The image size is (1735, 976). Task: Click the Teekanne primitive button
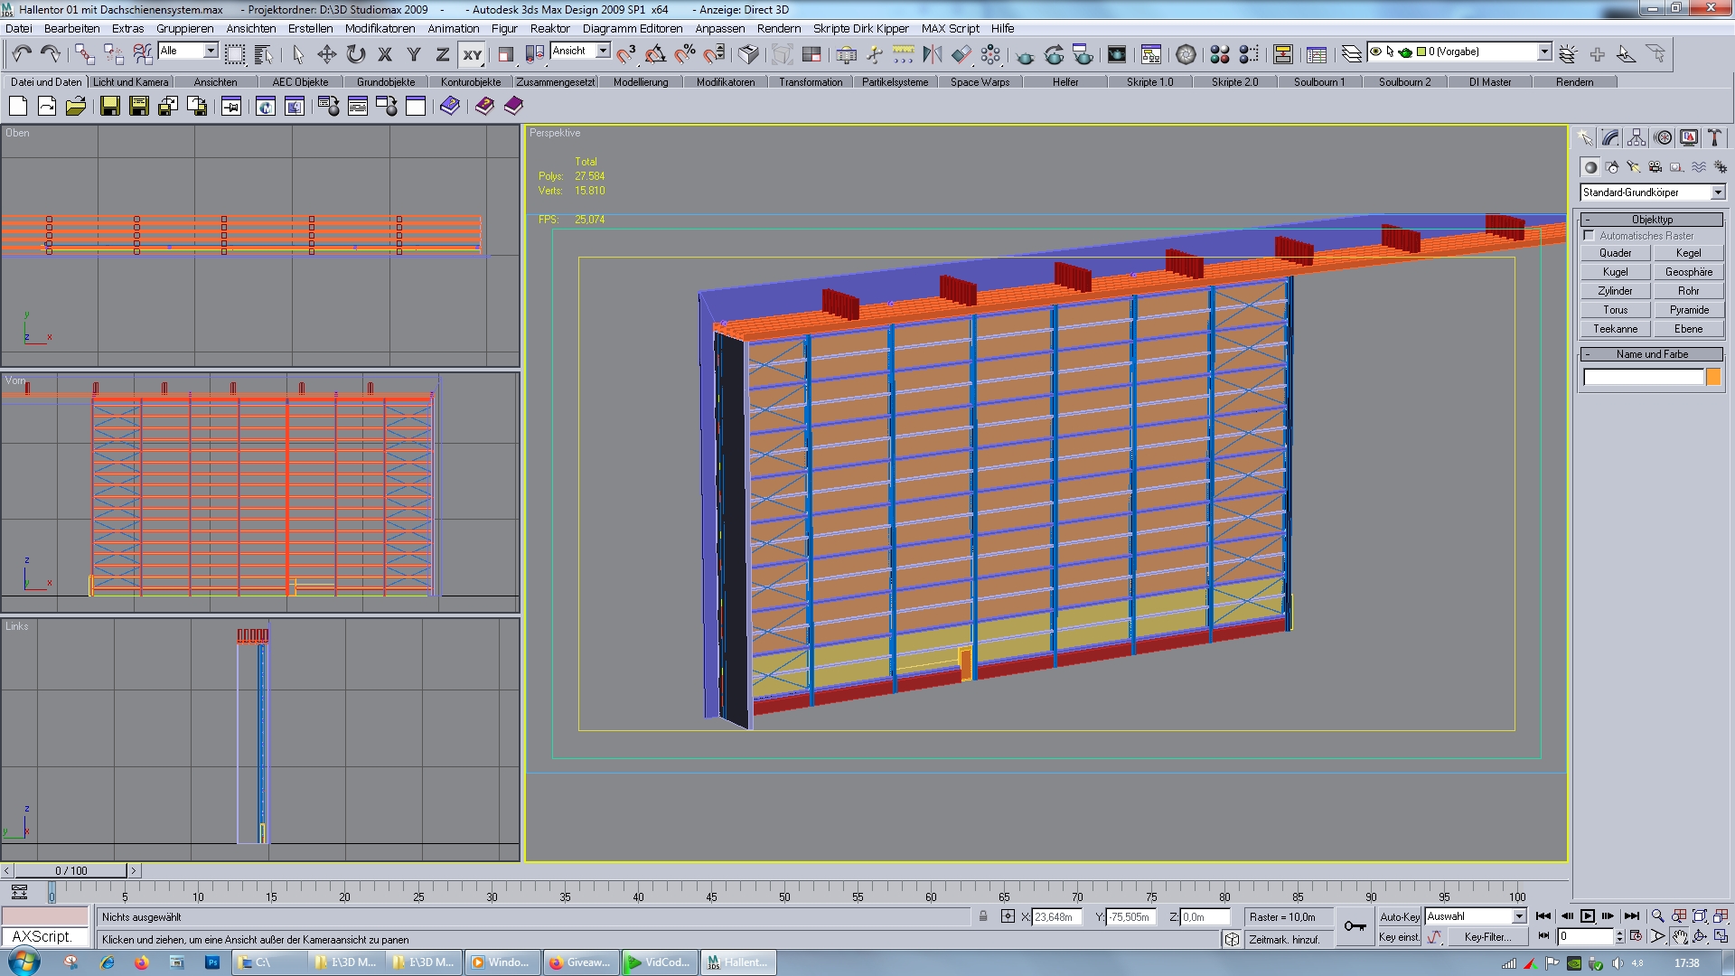pyautogui.click(x=1615, y=329)
